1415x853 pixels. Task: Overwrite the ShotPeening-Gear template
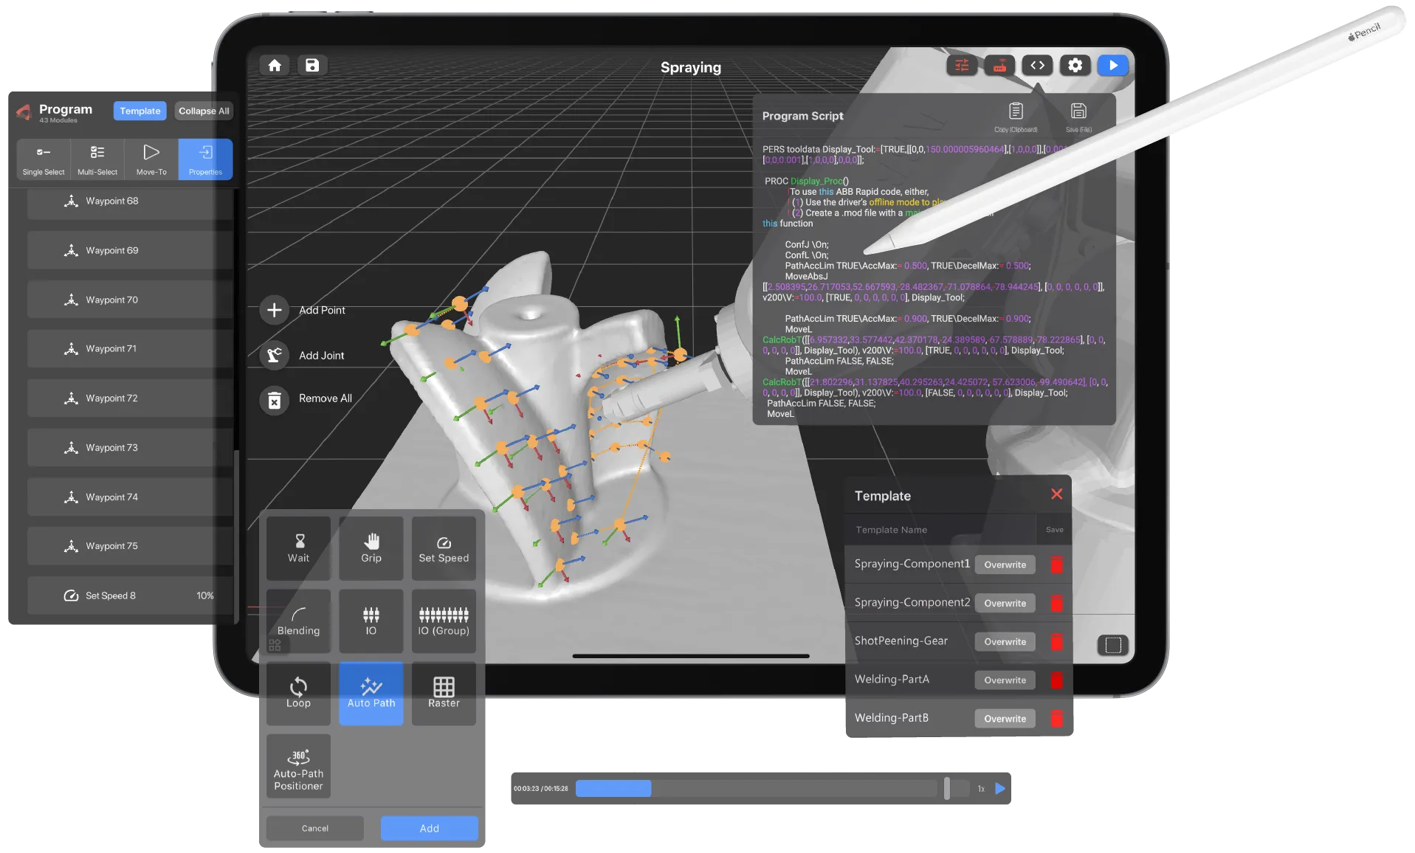click(x=1005, y=641)
